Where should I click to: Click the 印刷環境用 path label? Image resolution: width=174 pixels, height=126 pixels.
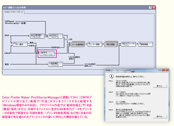click(55, 47)
